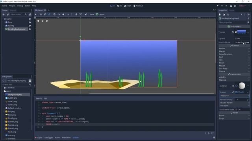The image size is (252, 141).
Task: Click the pivot tool in viewport toolbar
Action: [x=59, y=14]
